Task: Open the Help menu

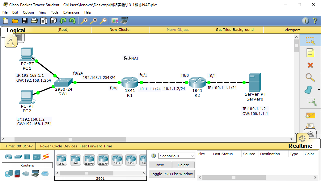Action: pos(88,12)
